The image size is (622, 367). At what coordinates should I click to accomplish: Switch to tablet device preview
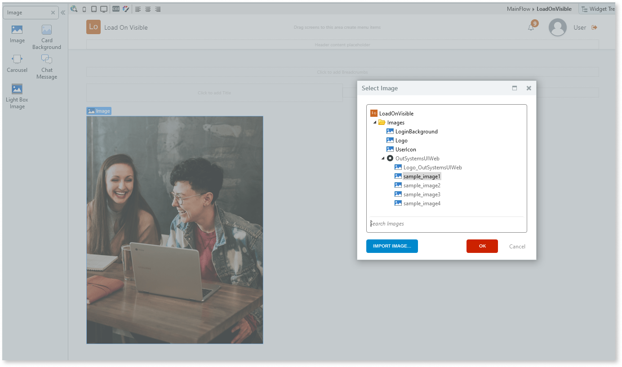(x=94, y=9)
